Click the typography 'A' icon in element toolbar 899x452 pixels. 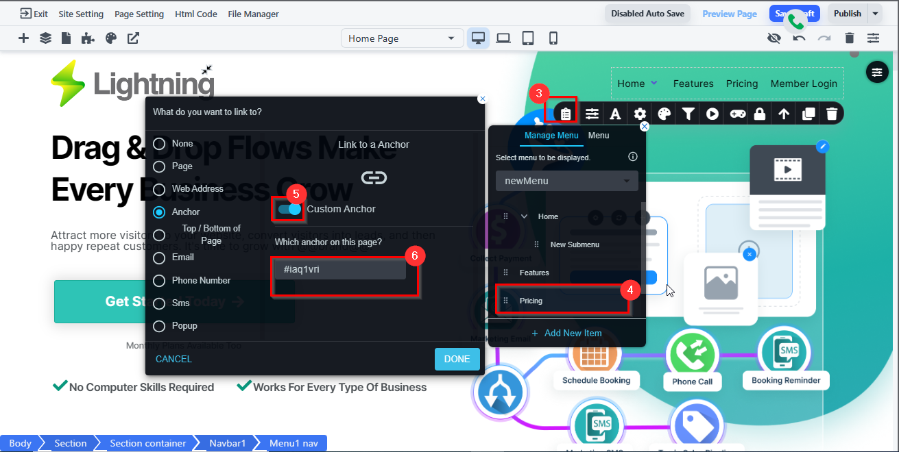pyautogui.click(x=615, y=114)
